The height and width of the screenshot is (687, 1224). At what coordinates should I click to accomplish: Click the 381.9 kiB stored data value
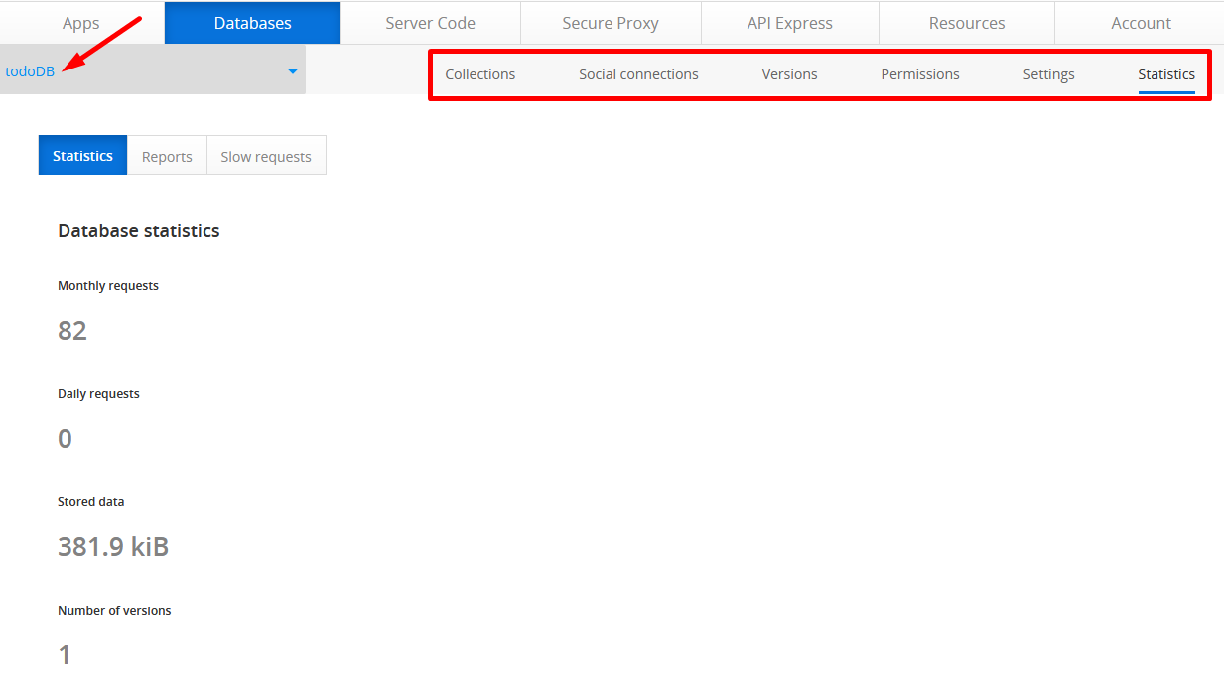click(x=113, y=547)
